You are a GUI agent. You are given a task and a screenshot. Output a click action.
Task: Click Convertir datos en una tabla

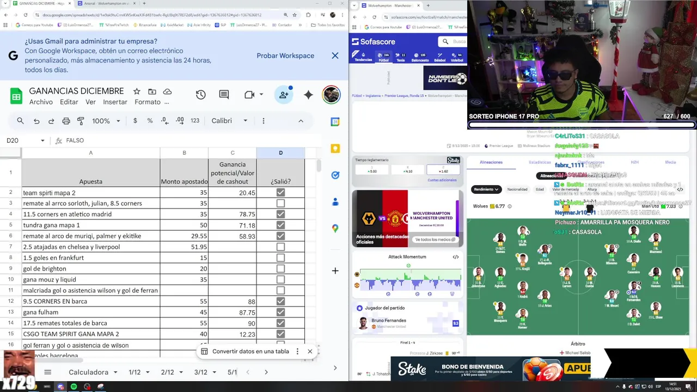pos(250,351)
